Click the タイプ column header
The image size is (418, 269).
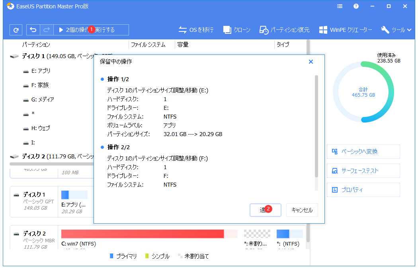pos(283,45)
